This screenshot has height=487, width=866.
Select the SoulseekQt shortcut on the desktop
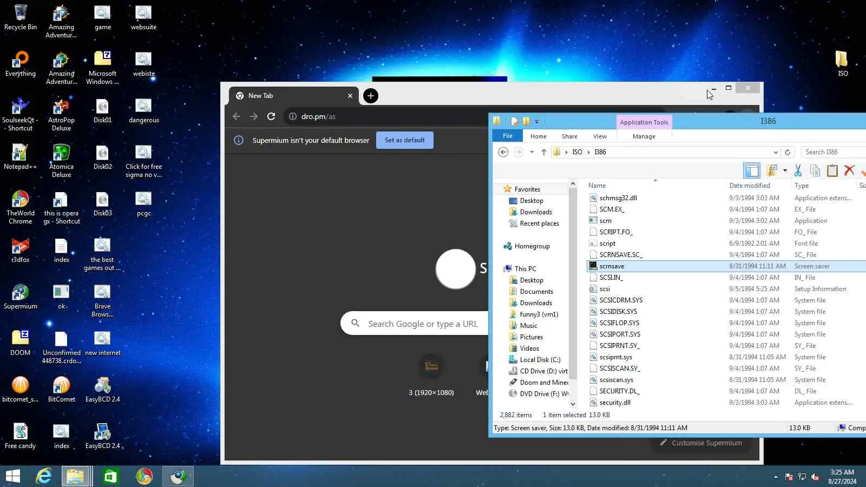click(21, 114)
